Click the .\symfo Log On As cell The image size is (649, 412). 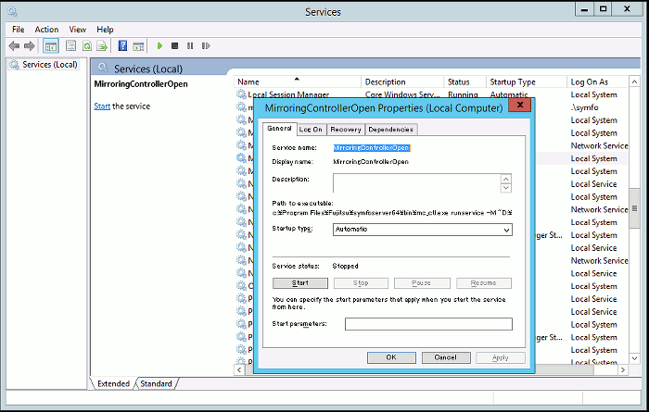point(584,107)
